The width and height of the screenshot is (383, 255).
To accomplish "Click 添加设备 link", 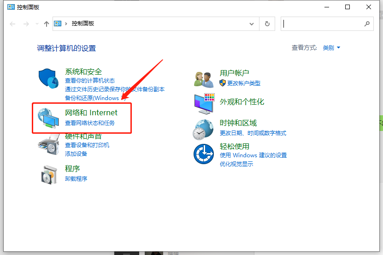I will click(x=76, y=154).
